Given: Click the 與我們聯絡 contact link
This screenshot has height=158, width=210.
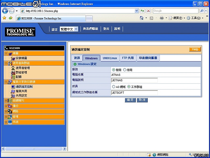Looking at the screenshot, I should [x=91, y=29].
